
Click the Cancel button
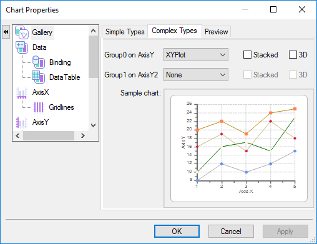(x=231, y=231)
